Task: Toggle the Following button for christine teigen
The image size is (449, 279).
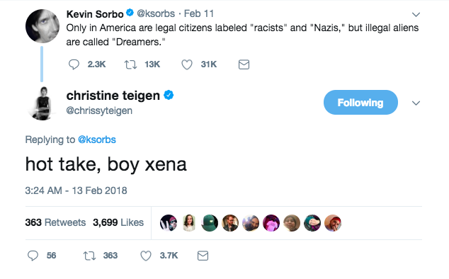Action: tap(360, 102)
